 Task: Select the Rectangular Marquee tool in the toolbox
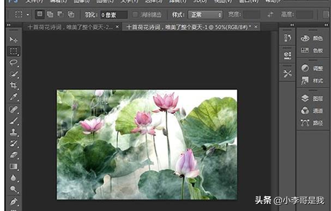point(14,51)
